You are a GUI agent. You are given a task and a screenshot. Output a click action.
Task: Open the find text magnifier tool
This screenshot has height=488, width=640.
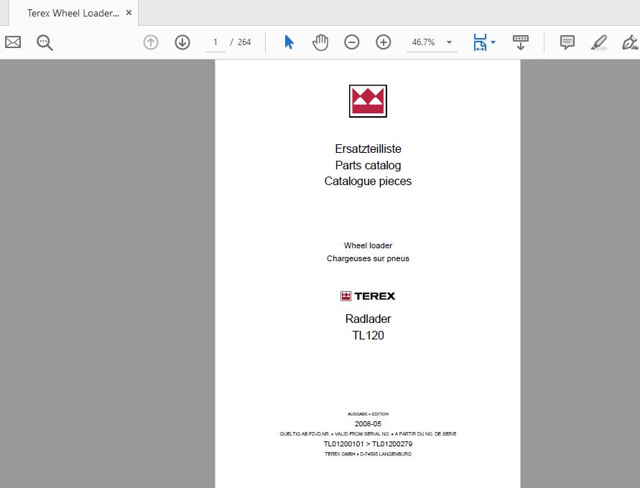pos(45,42)
